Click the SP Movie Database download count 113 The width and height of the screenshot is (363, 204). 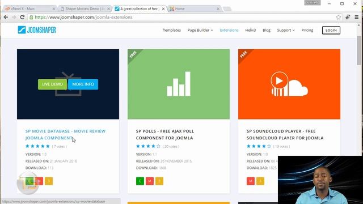tap(50, 168)
